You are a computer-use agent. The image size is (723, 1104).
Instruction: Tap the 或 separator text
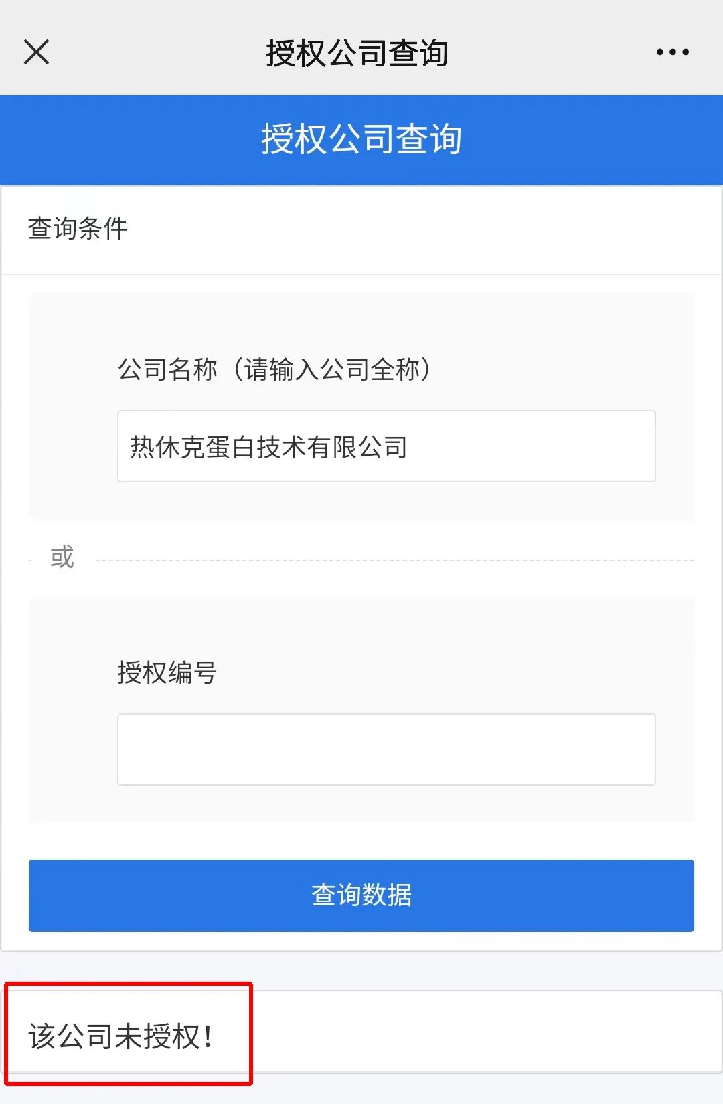tap(62, 557)
